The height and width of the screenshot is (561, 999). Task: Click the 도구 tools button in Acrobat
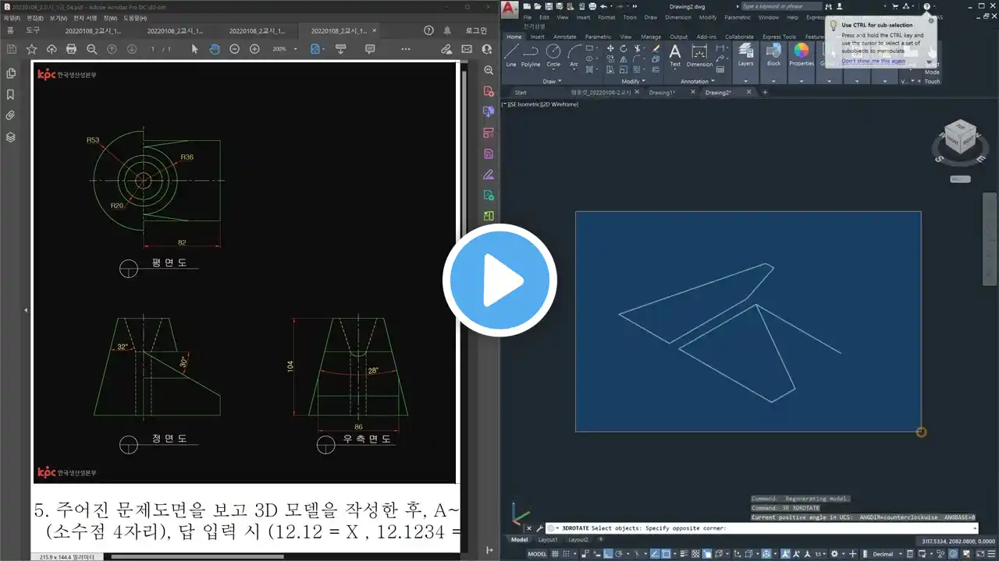click(33, 30)
